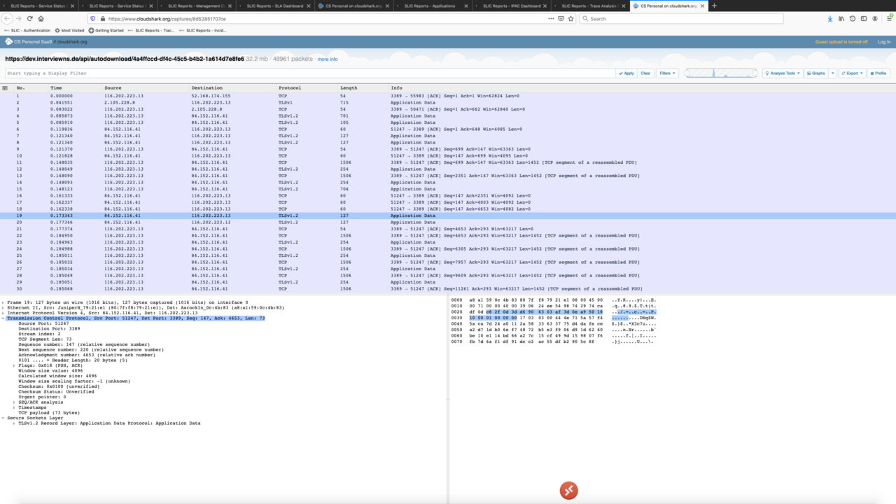Expand the TLSv1.2 Record Layer row
The width and height of the screenshot is (896, 504).
pyautogui.click(x=14, y=423)
